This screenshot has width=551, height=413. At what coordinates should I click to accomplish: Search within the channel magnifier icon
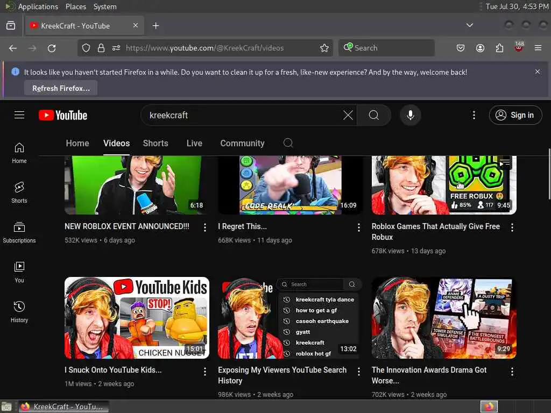click(x=288, y=143)
